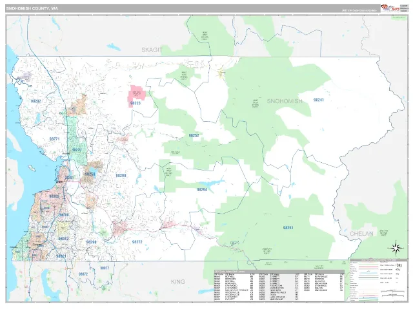
Task: Click ZIP code label 98241
Action: [x=318, y=100]
